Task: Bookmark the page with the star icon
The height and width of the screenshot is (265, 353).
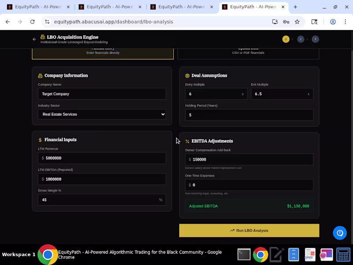Action: (298, 21)
